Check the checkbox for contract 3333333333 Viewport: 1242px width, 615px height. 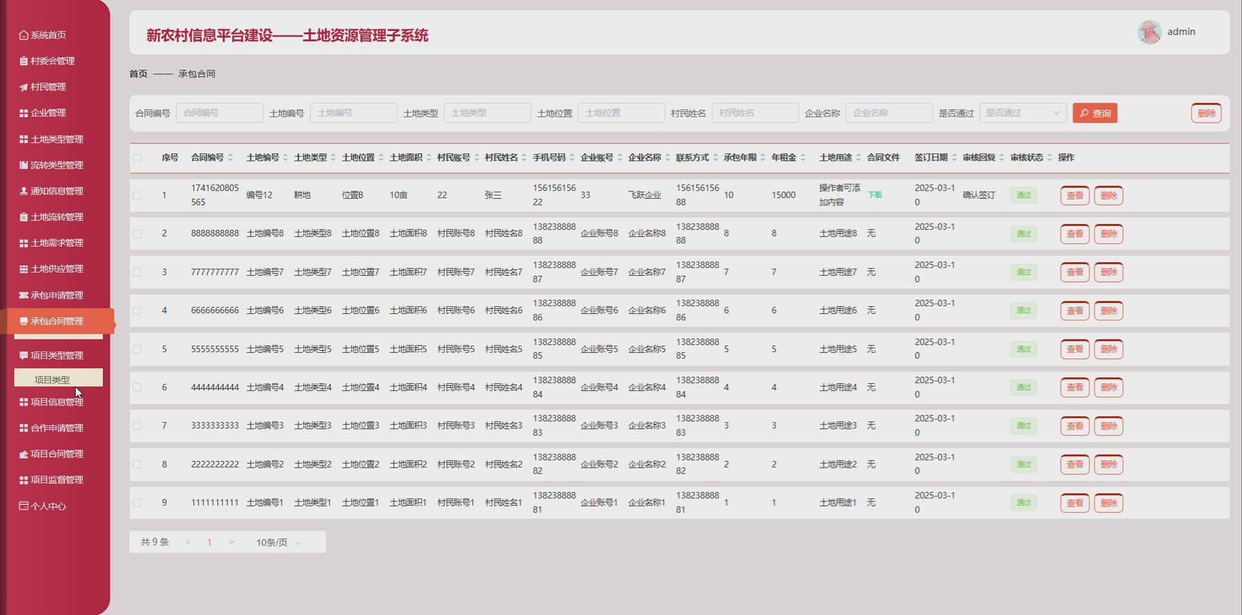point(136,426)
